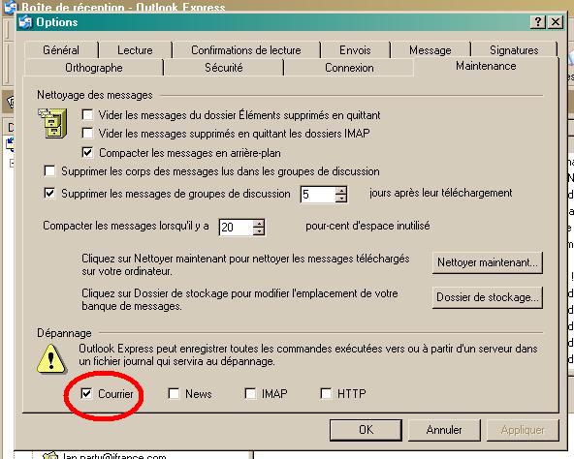574x459 pixels.
Task: Click the yellow warning icon in Dépannage
Action: coord(51,359)
